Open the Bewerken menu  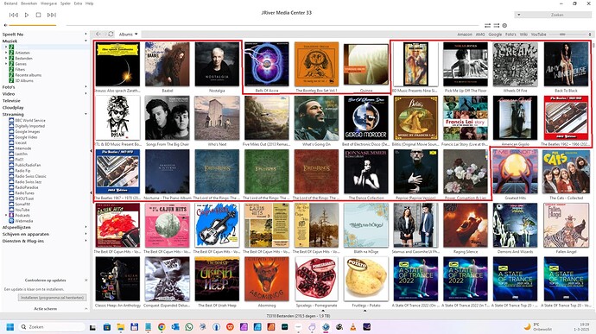point(29,3)
